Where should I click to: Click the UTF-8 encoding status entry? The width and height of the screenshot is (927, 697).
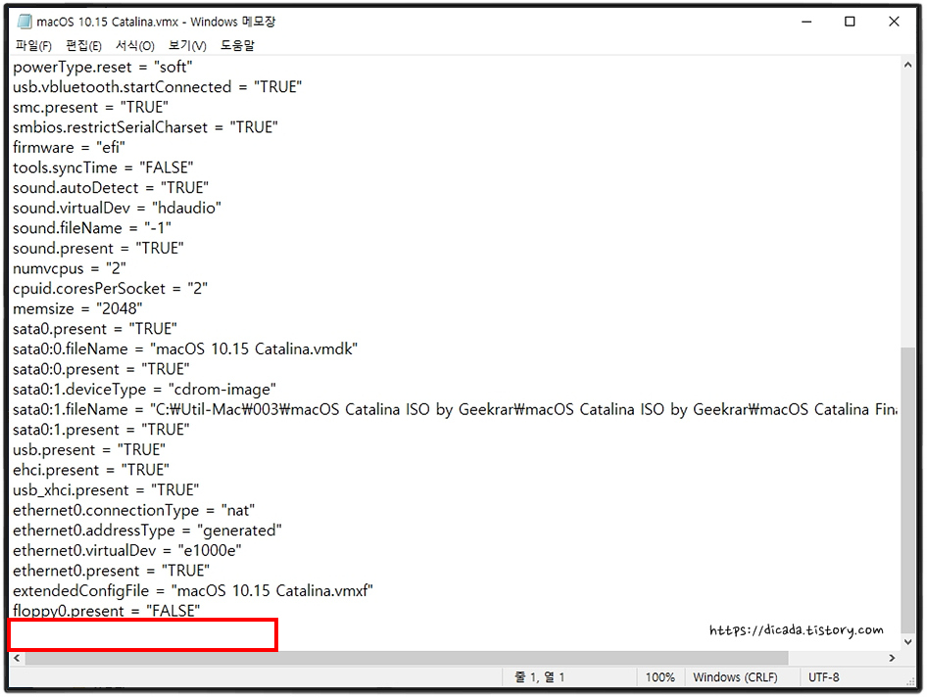coord(823,676)
